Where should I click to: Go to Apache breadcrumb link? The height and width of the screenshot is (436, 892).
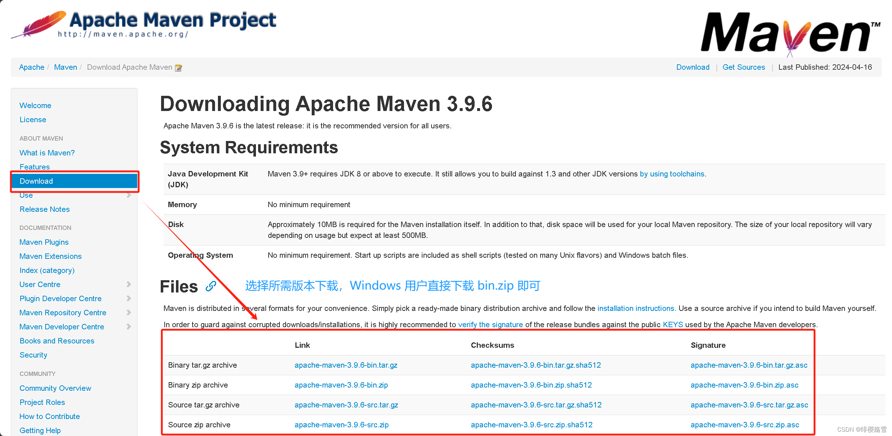(31, 67)
